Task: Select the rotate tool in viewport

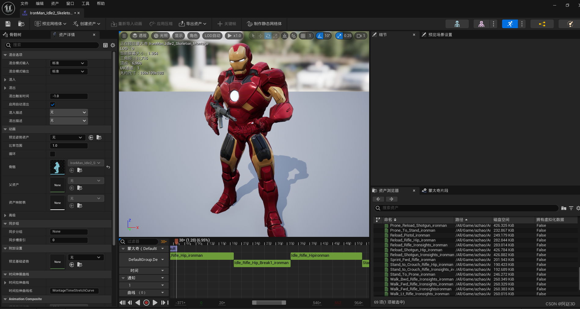Action: coord(268,36)
